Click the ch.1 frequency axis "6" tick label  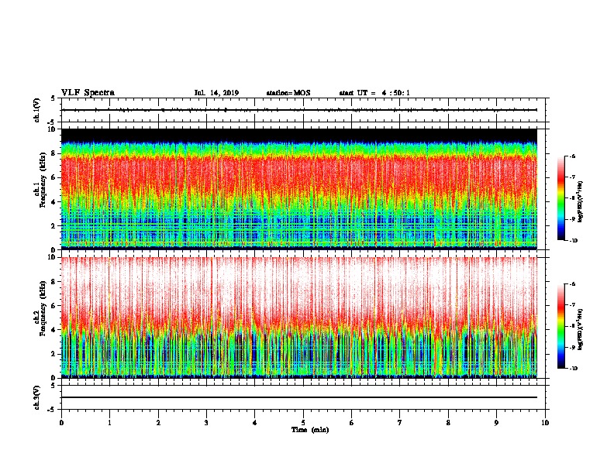53,177
